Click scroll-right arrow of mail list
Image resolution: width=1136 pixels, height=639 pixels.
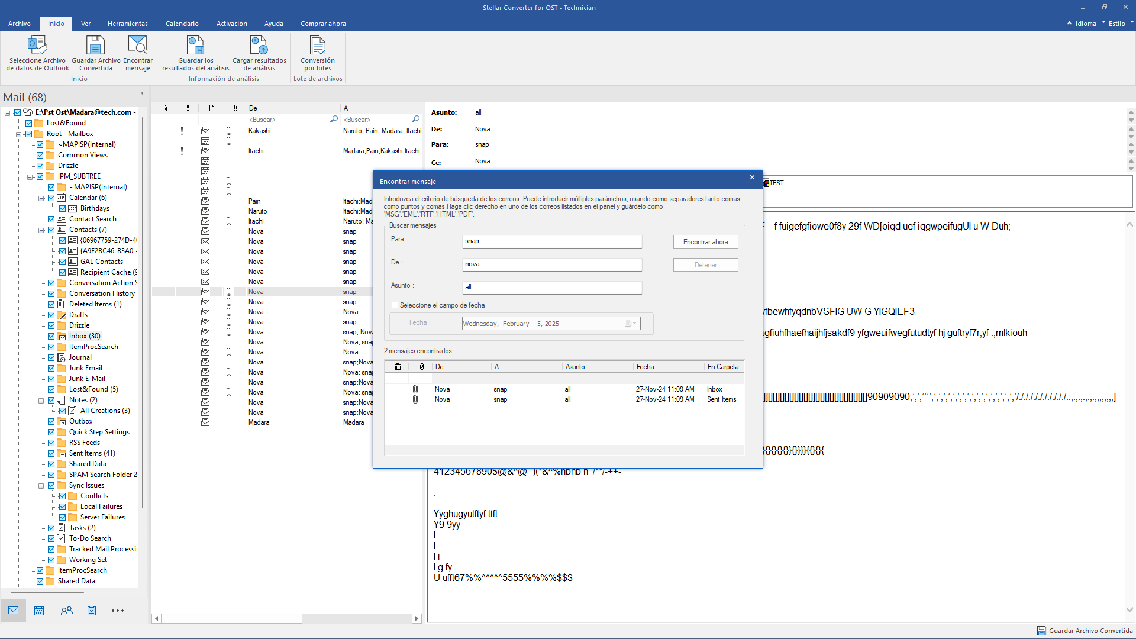click(x=417, y=619)
